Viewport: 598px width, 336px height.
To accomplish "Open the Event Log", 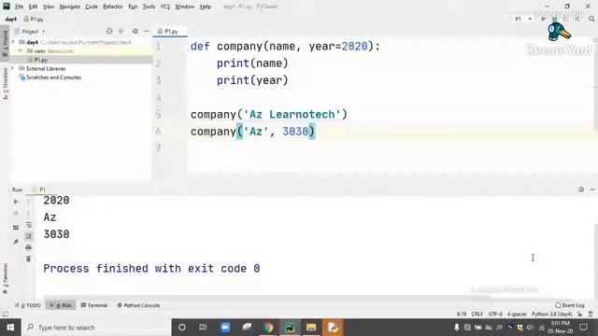I will click(x=570, y=305).
